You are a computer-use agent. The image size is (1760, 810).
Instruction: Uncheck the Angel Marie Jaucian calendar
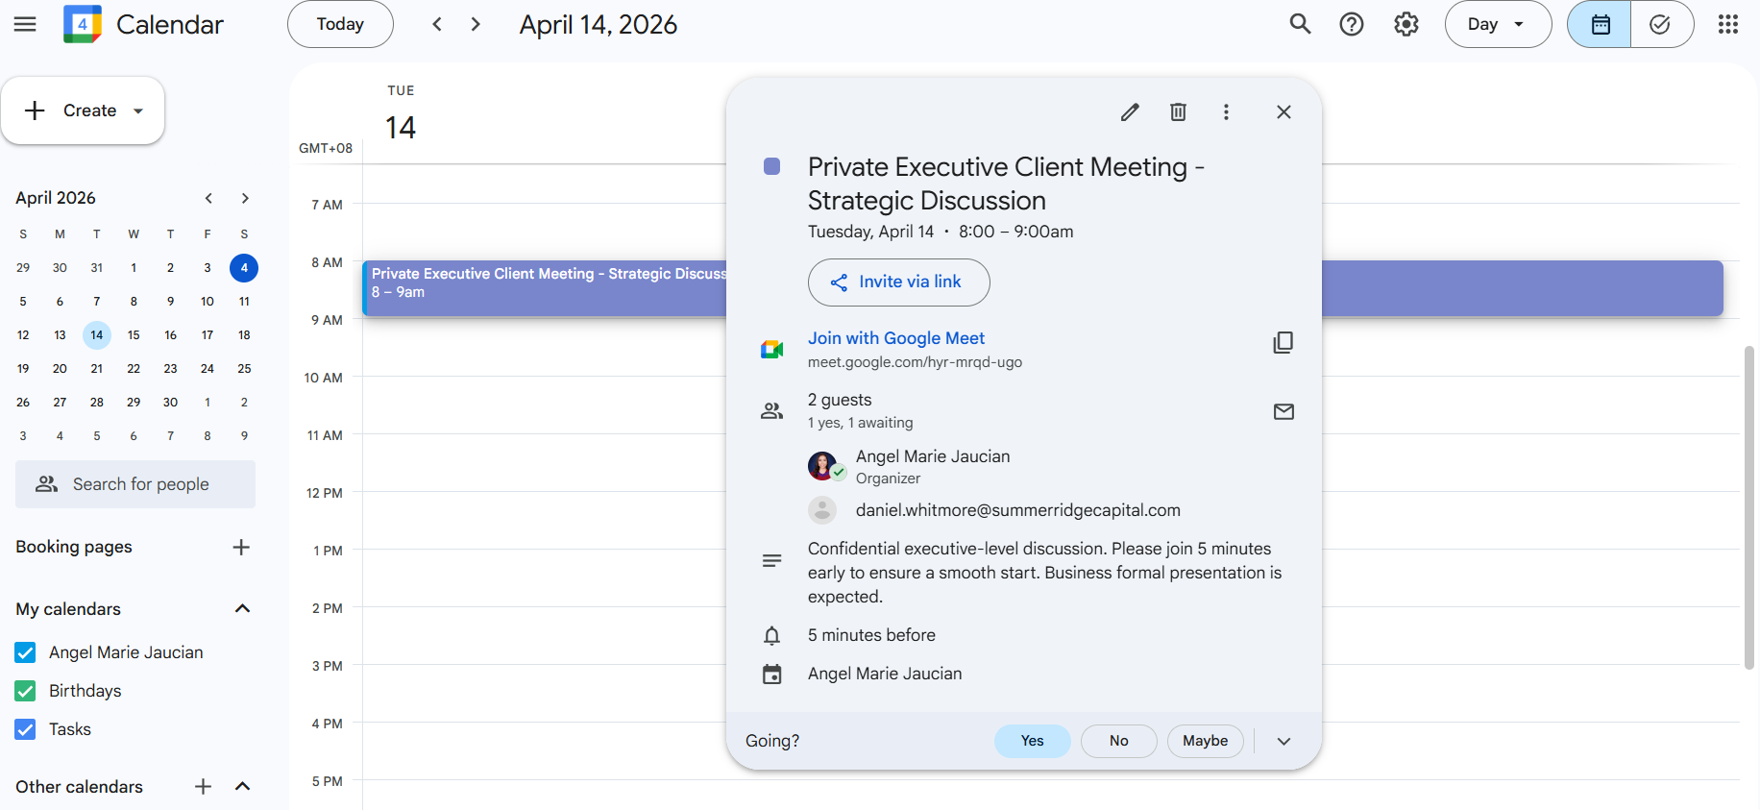[26, 652]
